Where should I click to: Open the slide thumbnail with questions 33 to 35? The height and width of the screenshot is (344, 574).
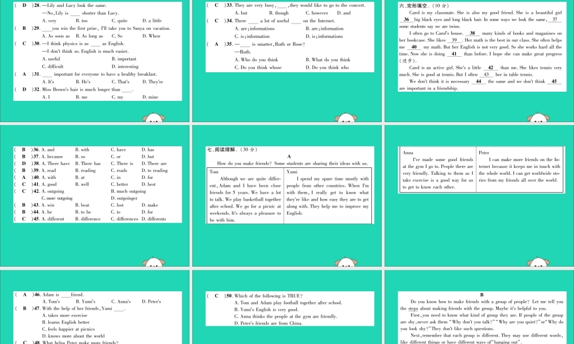click(286, 61)
